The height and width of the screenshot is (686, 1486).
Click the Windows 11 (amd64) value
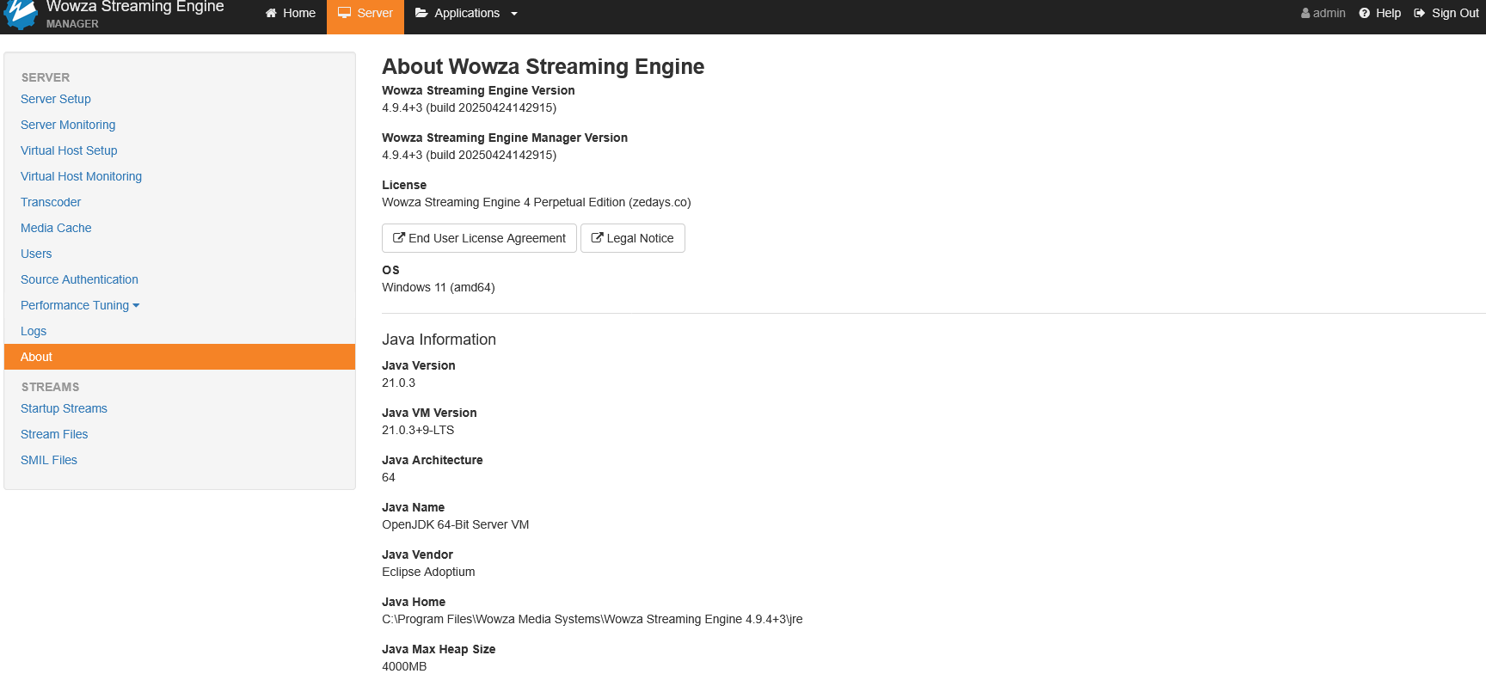[x=438, y=287]
